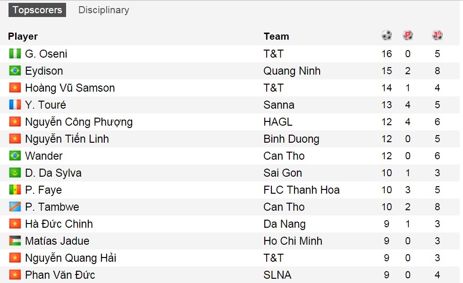This screenshot has width=463, height=283.
Task: Click the Brazil flag beside Wander
Action: pyautogui.click(x=14, y=156)
